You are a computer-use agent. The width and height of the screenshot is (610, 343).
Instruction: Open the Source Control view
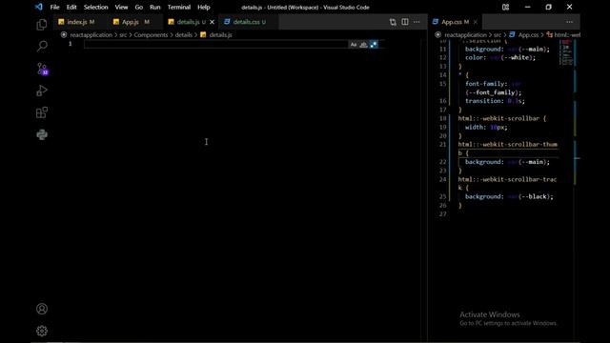[x=42, y=69]
